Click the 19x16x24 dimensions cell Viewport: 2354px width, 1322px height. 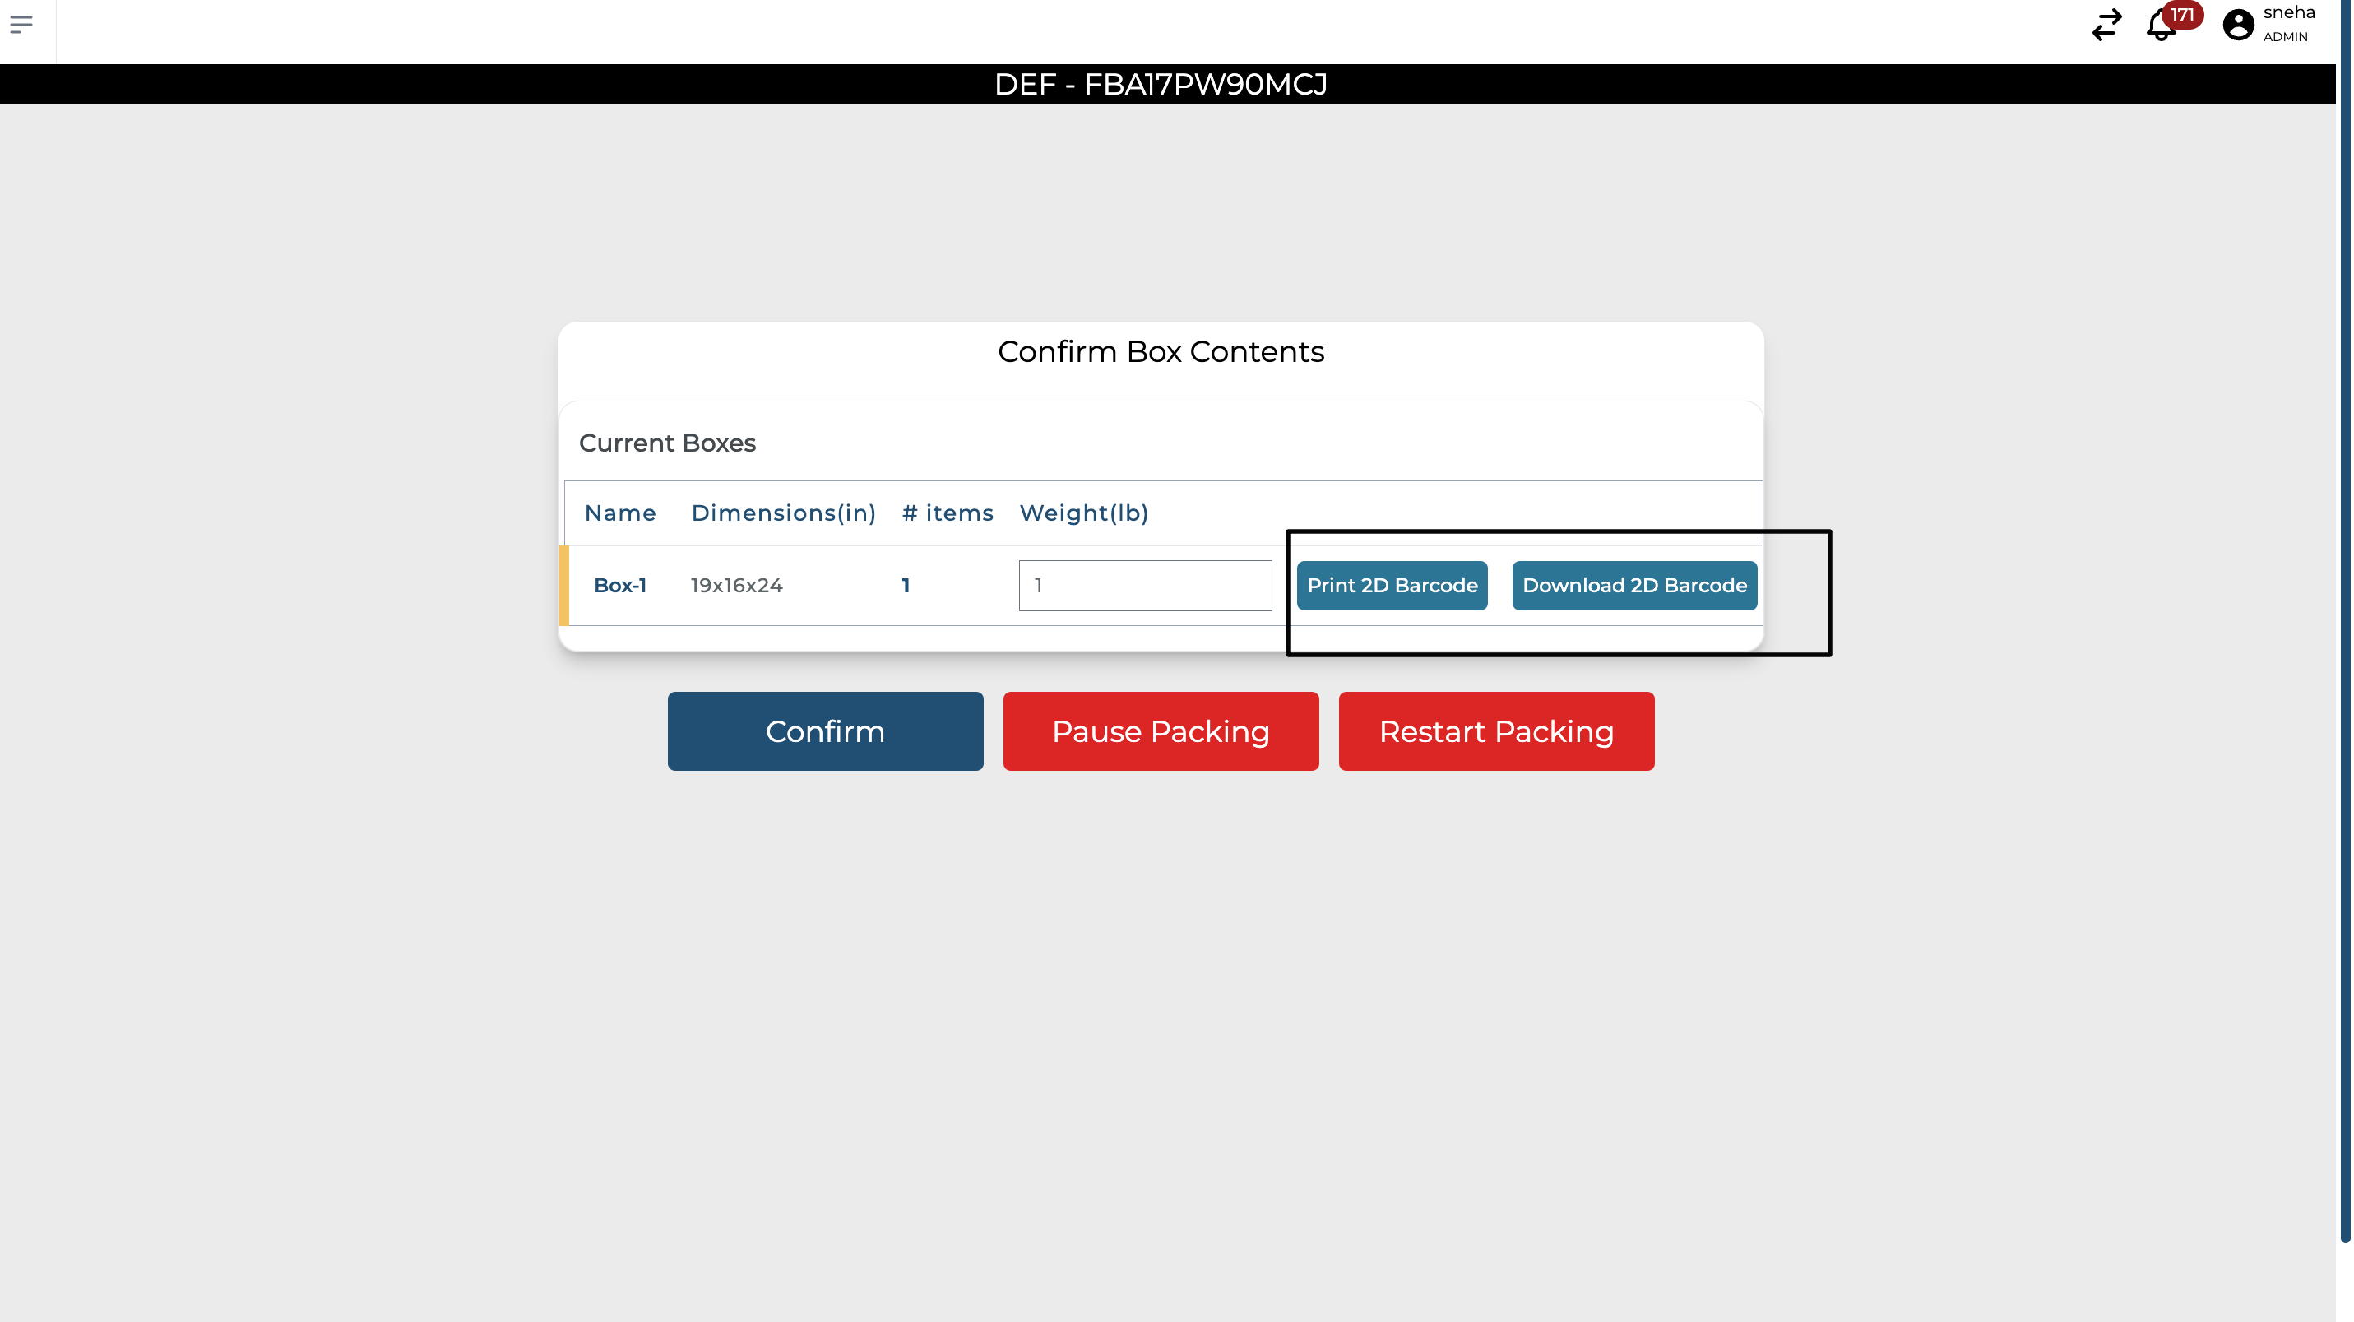736,585
